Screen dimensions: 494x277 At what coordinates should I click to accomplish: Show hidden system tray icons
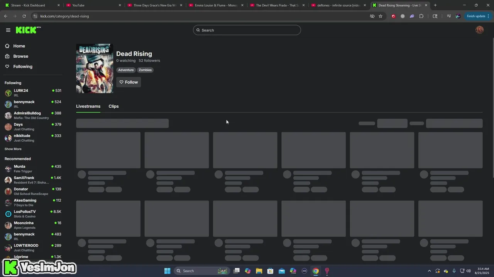429,271
